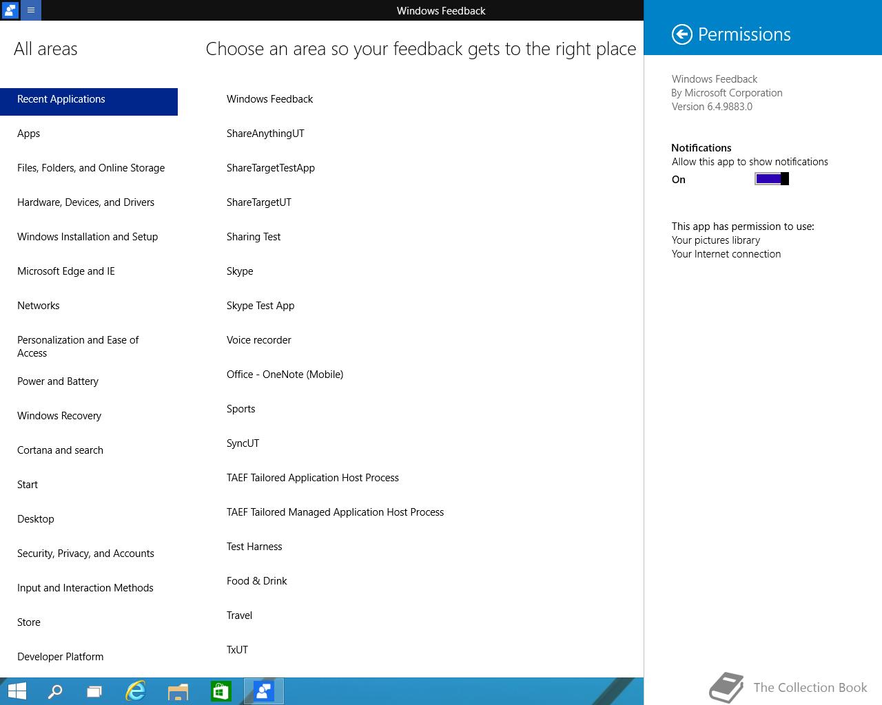
Task: Pick Skype from the list
Action: [x=240, y=271]
